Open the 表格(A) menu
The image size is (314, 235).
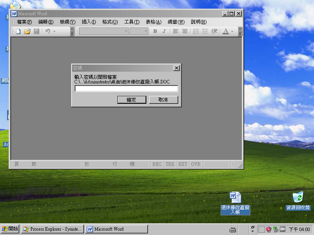pyautogui.click(x=154, y=22)
